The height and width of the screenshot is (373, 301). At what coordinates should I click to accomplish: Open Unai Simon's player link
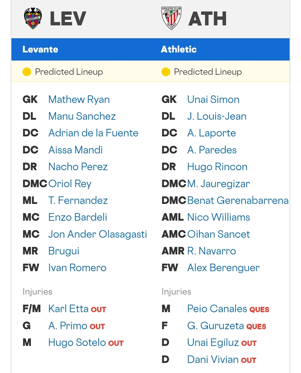[x=213, y=100]
